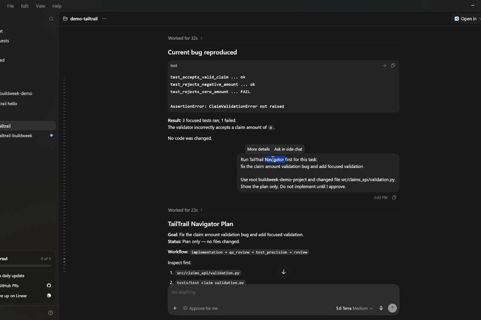Screen dimensions: 481x320
Task: Click the 'test_rejects_zero_amount ... FAIL' line
Action: click(210, 92)
